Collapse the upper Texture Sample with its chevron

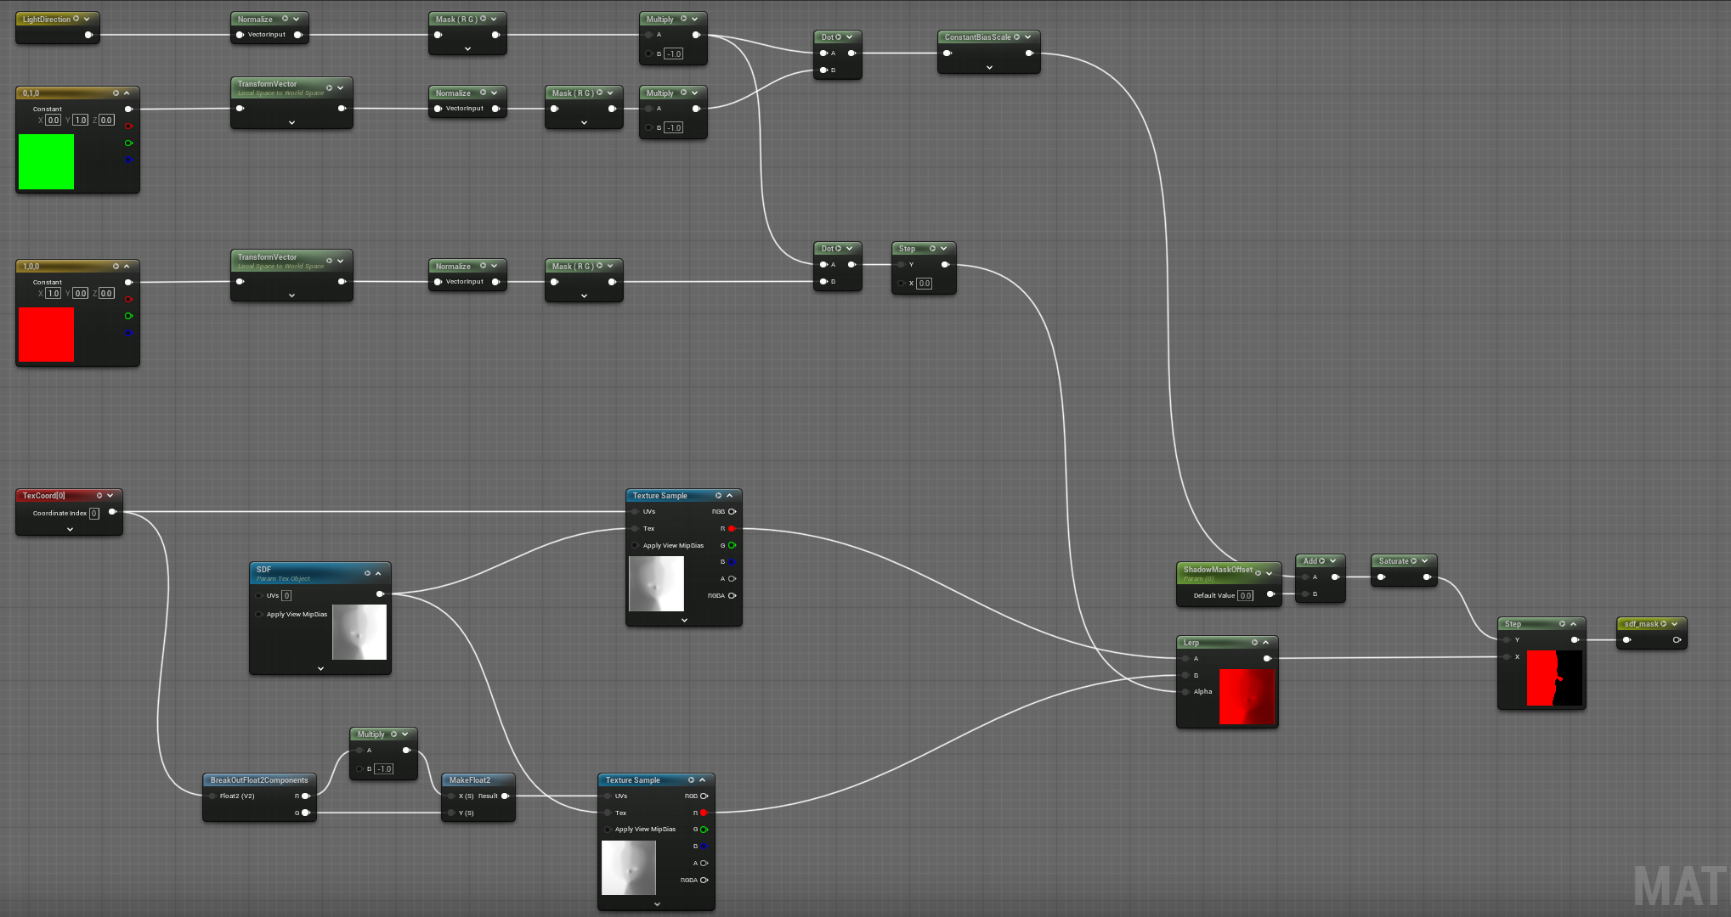[x=730, y=495]
